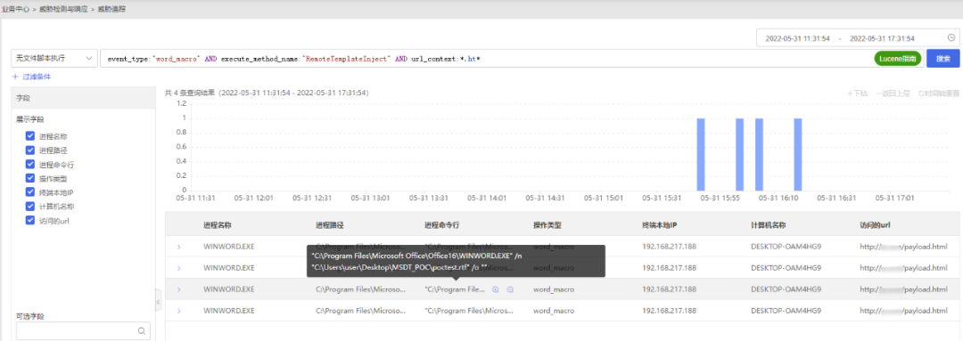Screen dimensions: 963x341
Task: Click the histogram bar just after 15:55
Action: (739, 155)
